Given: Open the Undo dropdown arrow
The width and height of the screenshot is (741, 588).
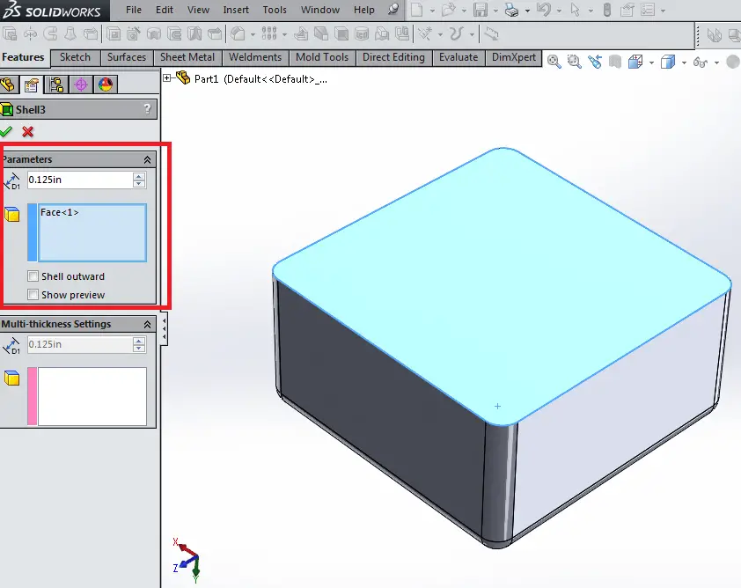Looking at the screenshot, I should 559,11.
